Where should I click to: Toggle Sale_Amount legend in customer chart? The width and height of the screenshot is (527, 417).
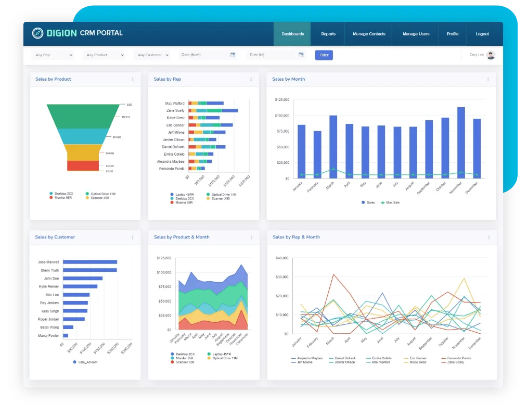point(85,362)
